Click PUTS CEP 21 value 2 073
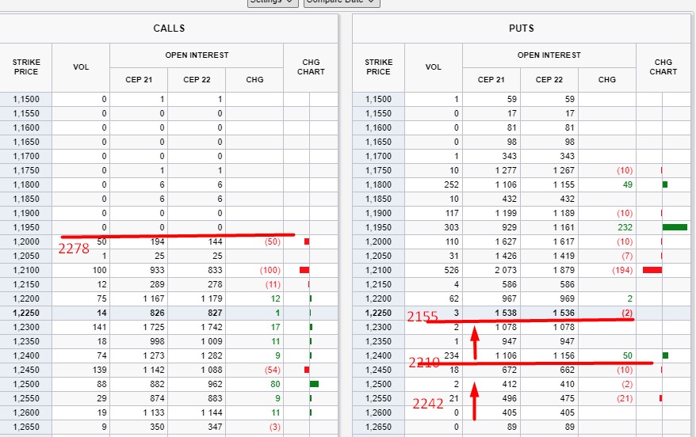 point(506,270)
